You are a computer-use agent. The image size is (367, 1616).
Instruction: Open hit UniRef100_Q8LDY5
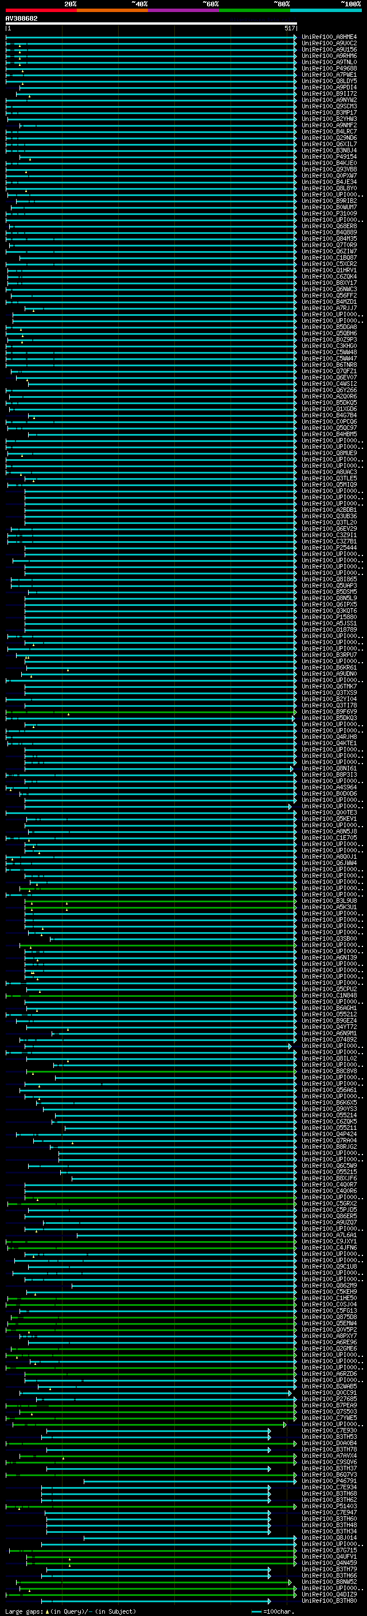tap(329, 81)
